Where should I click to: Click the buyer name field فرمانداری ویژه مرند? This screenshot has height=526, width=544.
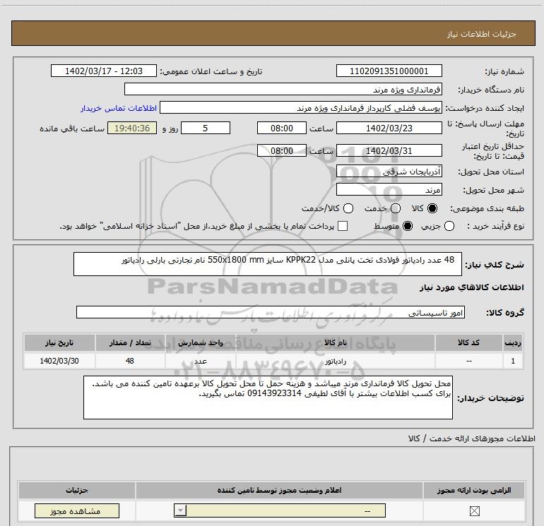click(283, 89)
